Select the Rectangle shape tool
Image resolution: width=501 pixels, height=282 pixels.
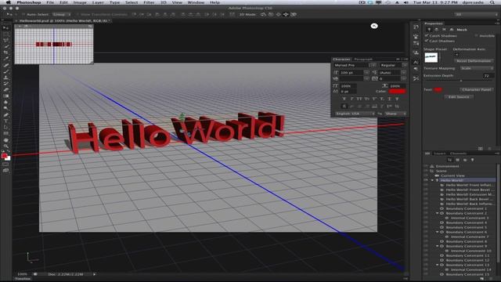pos(5,134)
